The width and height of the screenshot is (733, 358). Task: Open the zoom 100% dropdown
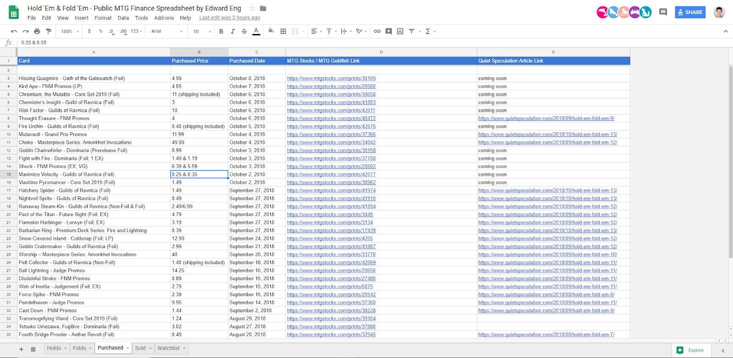click(70, 31)
